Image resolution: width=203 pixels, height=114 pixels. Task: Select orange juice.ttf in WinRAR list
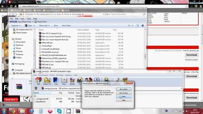[42, 99]
